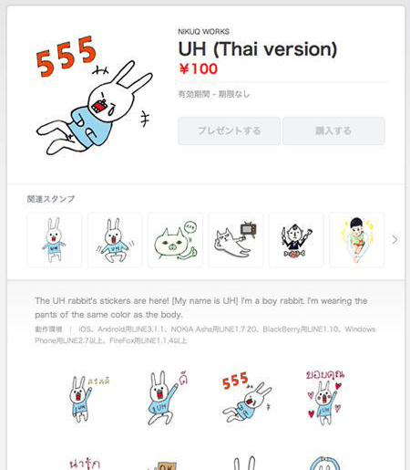Viewport: 410px width, 470px height.
Task: Click the large 555 laughing rabbit main image
Action: [x=94, y=96]
